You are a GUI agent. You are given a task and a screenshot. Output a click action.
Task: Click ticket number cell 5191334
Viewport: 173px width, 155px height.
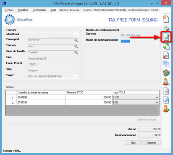point(41,102)
